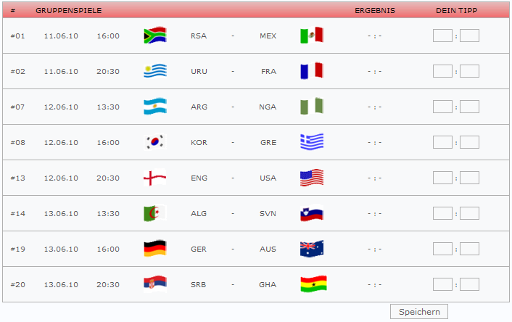Focus the SRB score field in match #20
The height and width of the screenshot is (322, 512).
pos(442,284)
